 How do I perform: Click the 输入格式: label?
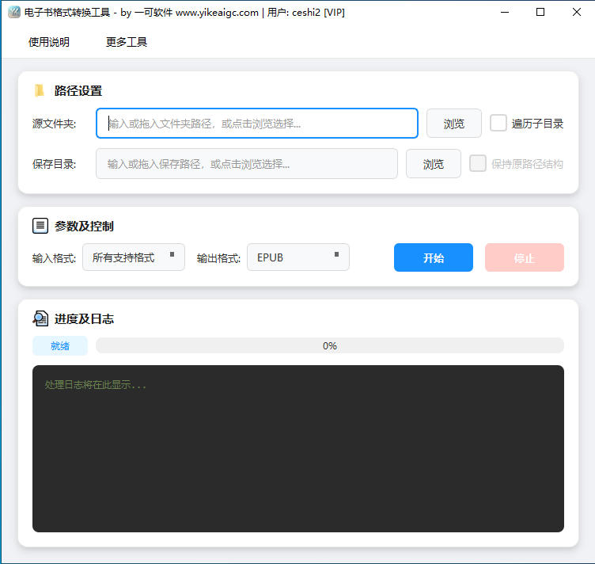tap(55, 258)
